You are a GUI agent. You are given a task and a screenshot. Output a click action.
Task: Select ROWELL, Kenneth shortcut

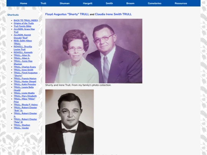[23, 52]
